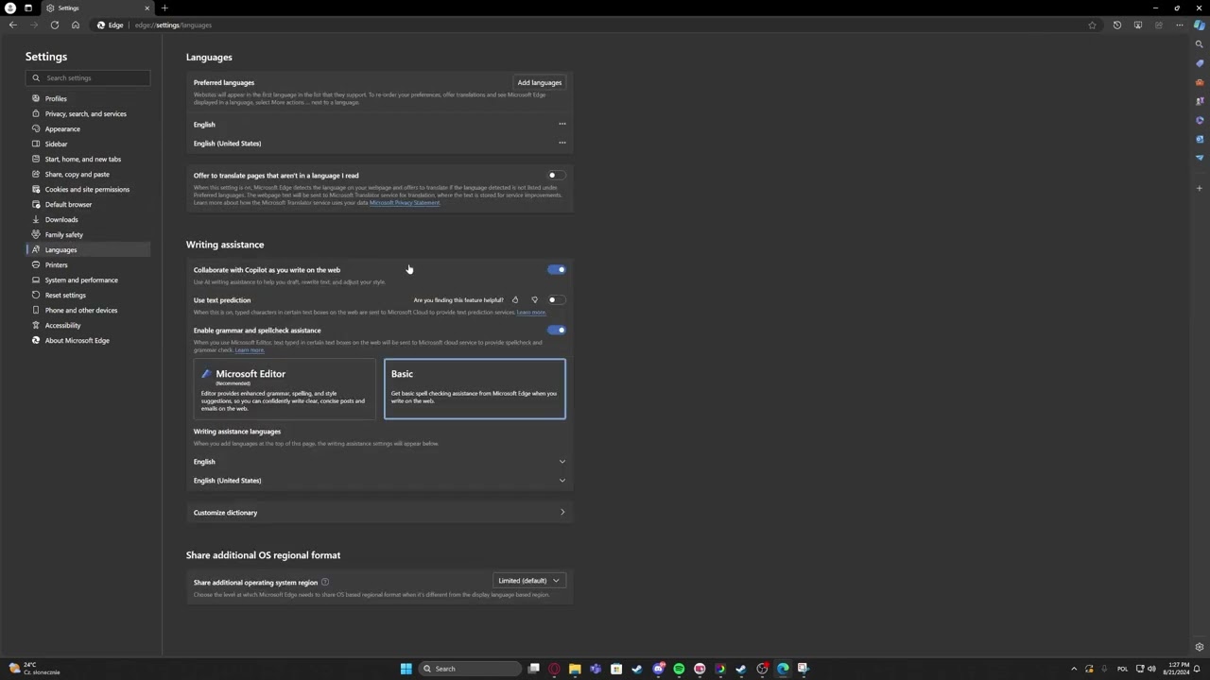This screenshot has width=1210, height=680.
Task: Open more actions for English (United States)
Action: 562,143
